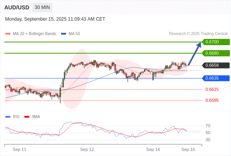Click the black 0.6658 current price tag

(216, 65)
